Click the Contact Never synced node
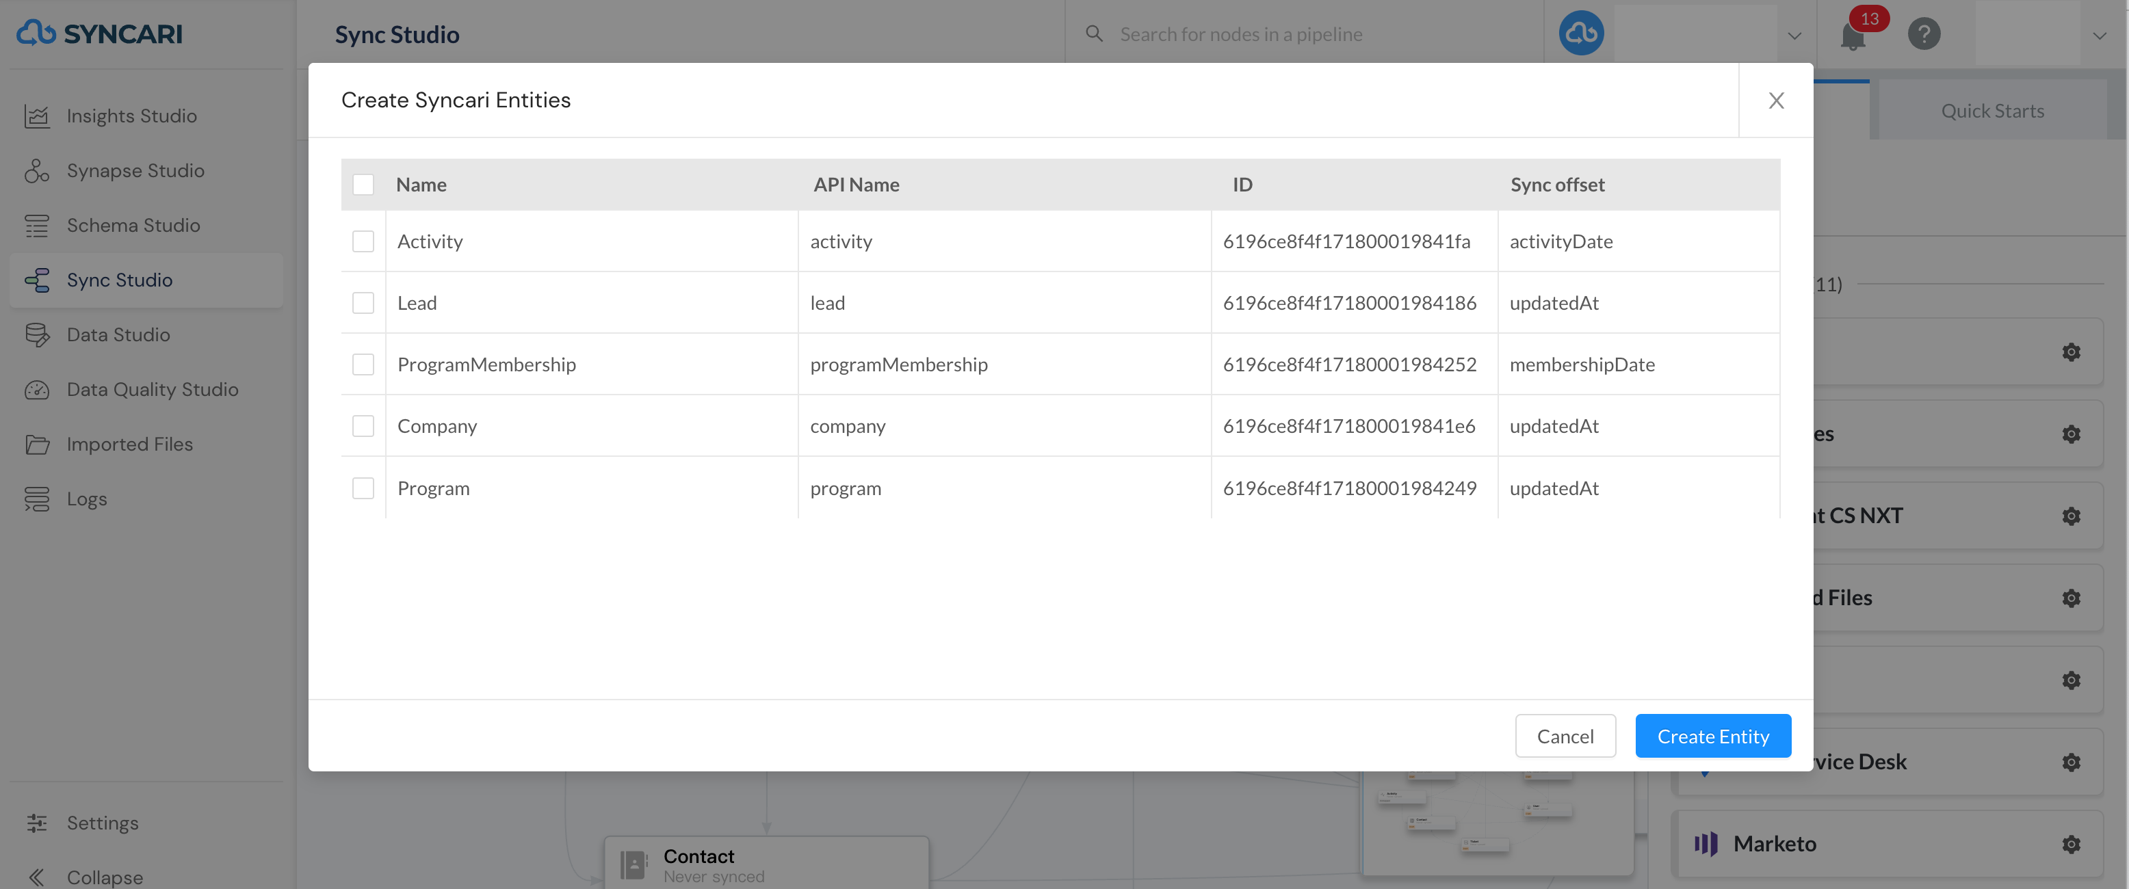The height and width of the screenshot is (889, 2129). 766,864
